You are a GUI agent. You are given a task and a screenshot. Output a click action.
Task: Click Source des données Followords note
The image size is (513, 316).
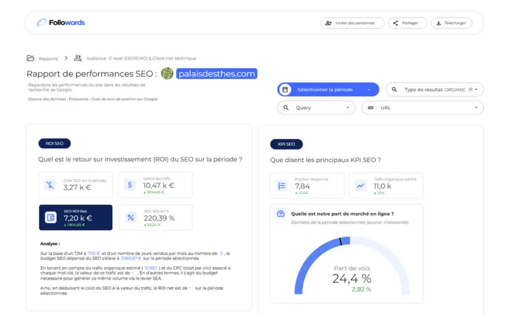(x=93, y=99)
